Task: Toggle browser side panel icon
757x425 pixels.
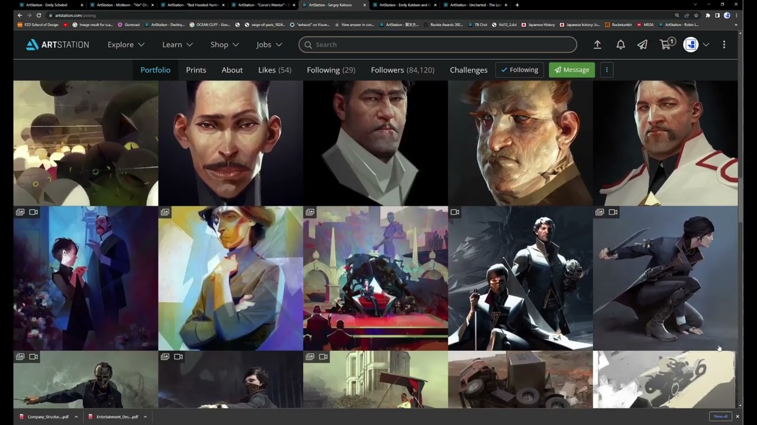Action: point(717,15)
